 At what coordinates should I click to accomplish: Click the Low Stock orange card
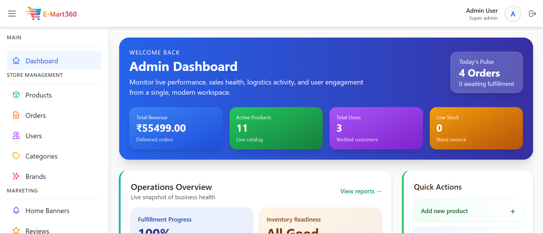coord(476,128)
